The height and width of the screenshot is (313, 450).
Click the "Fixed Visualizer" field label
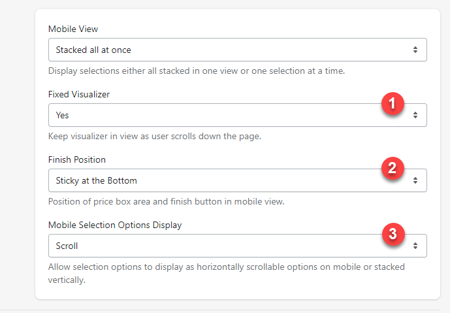(x=79, y=94)
